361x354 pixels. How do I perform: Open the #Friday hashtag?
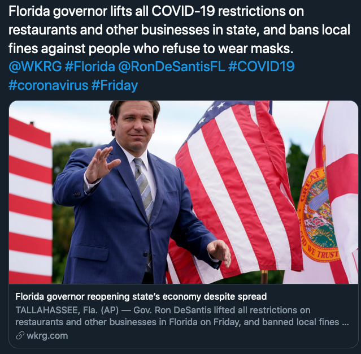click(115, 85)
